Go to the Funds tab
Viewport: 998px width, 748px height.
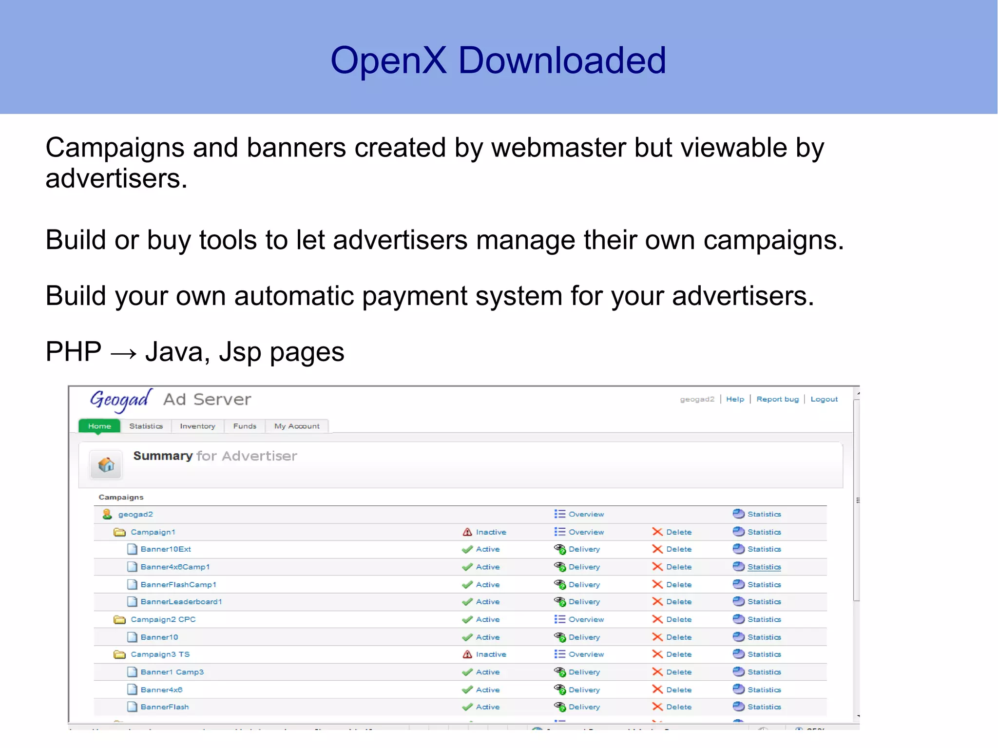coord(245,426)
